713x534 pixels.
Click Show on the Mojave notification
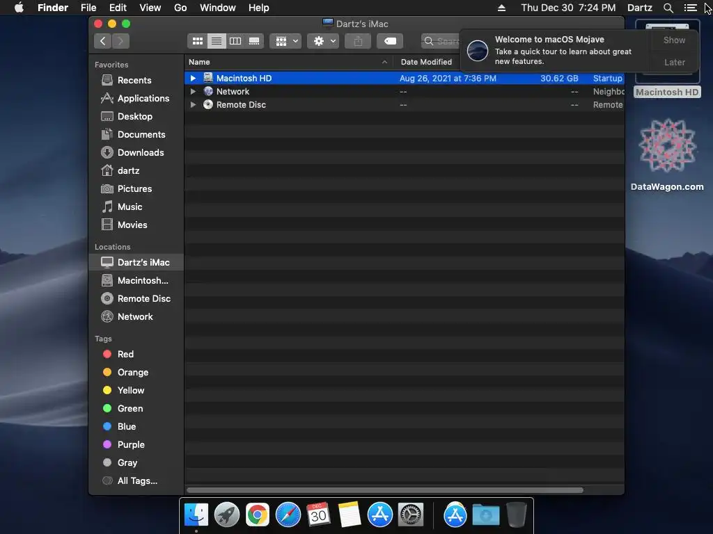tap(674, 40)
